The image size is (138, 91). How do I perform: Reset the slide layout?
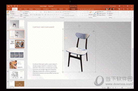point(26,14)
